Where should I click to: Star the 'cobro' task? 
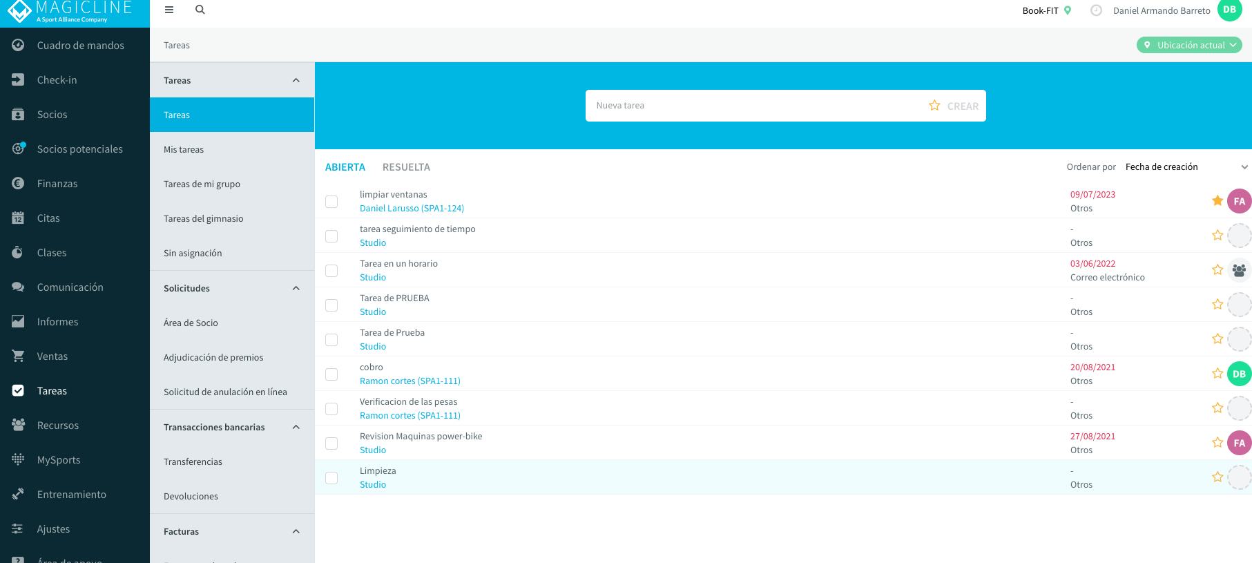coord(1217,373)
